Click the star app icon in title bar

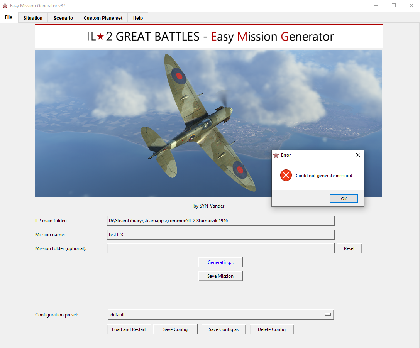point(5,6)
